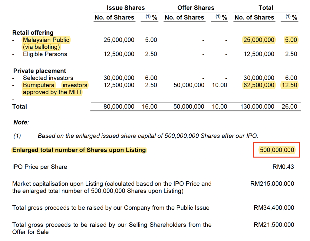Select the IPO Price per Share label

[x=40, y=167]
